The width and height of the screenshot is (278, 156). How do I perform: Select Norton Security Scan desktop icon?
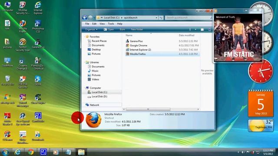tap(23, 45)
